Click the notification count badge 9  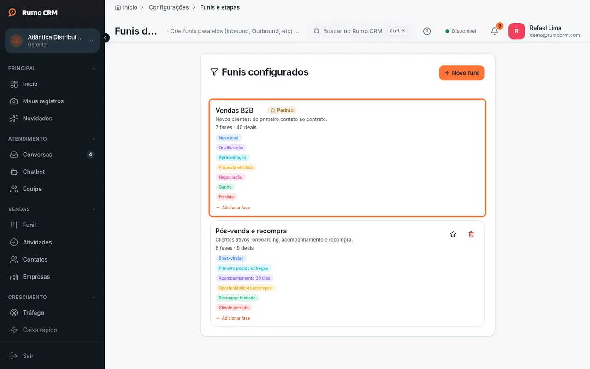point(500,26)
